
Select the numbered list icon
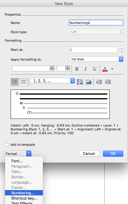click(x=14, y=82)
